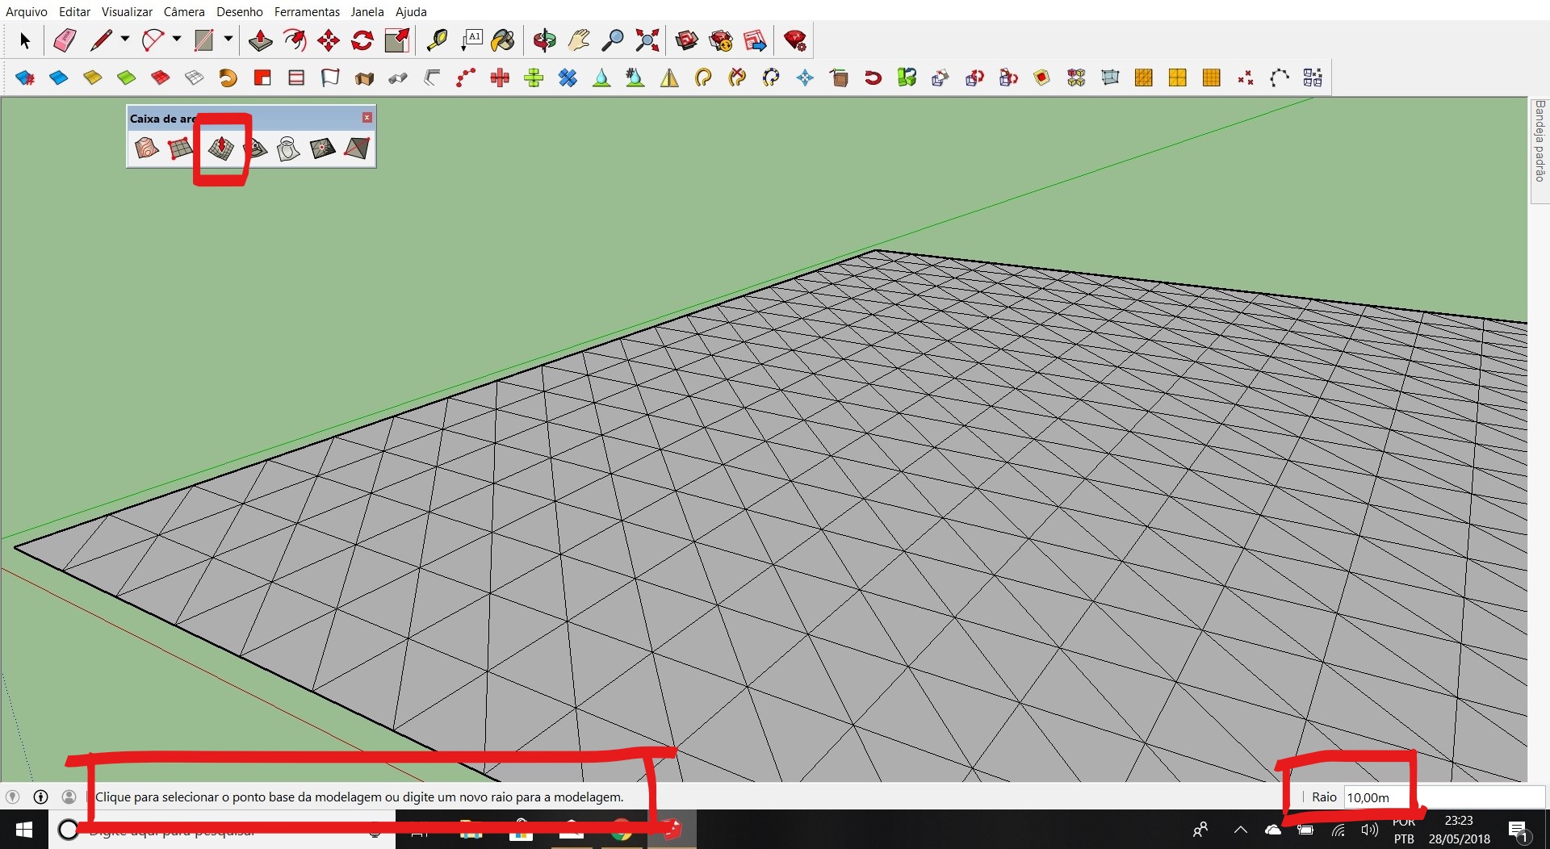Open the Janela menu

367,11
